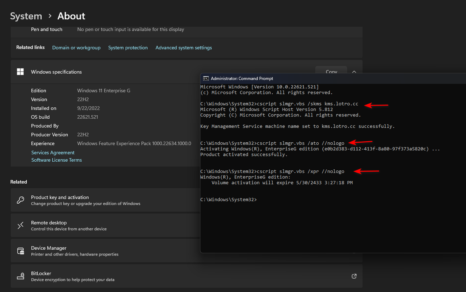Viewport: 466px width, 292px height.
Task: Open Software License Terms link
Action: tap(57, 160)
